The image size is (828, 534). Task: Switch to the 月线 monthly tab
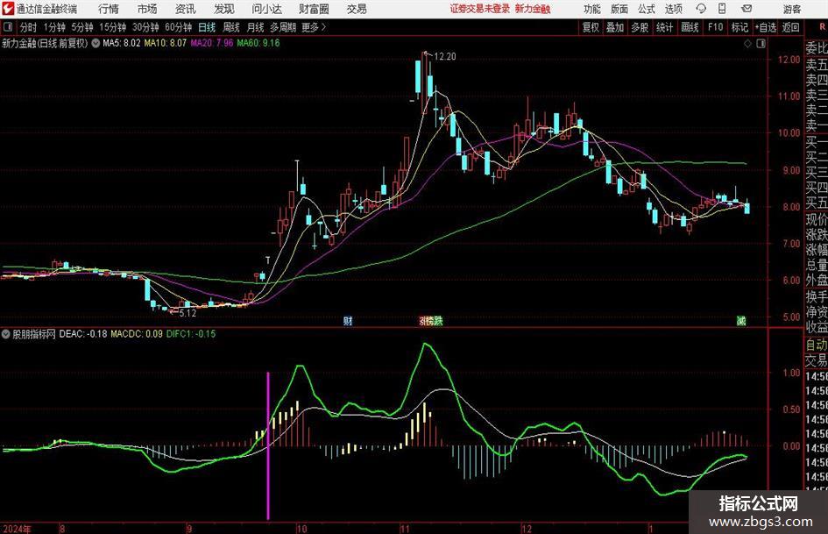[255, 27]
